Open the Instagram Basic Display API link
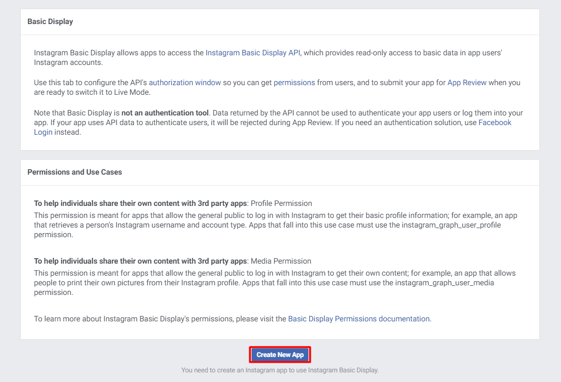 tap(253, 52)
